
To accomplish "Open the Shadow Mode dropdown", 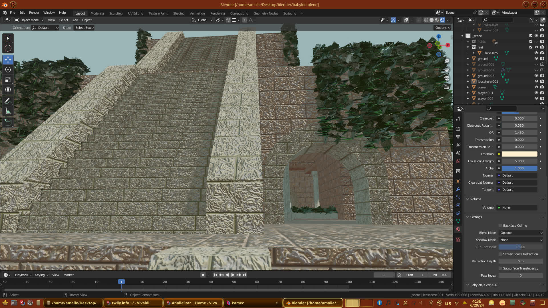I will [521, 240].
